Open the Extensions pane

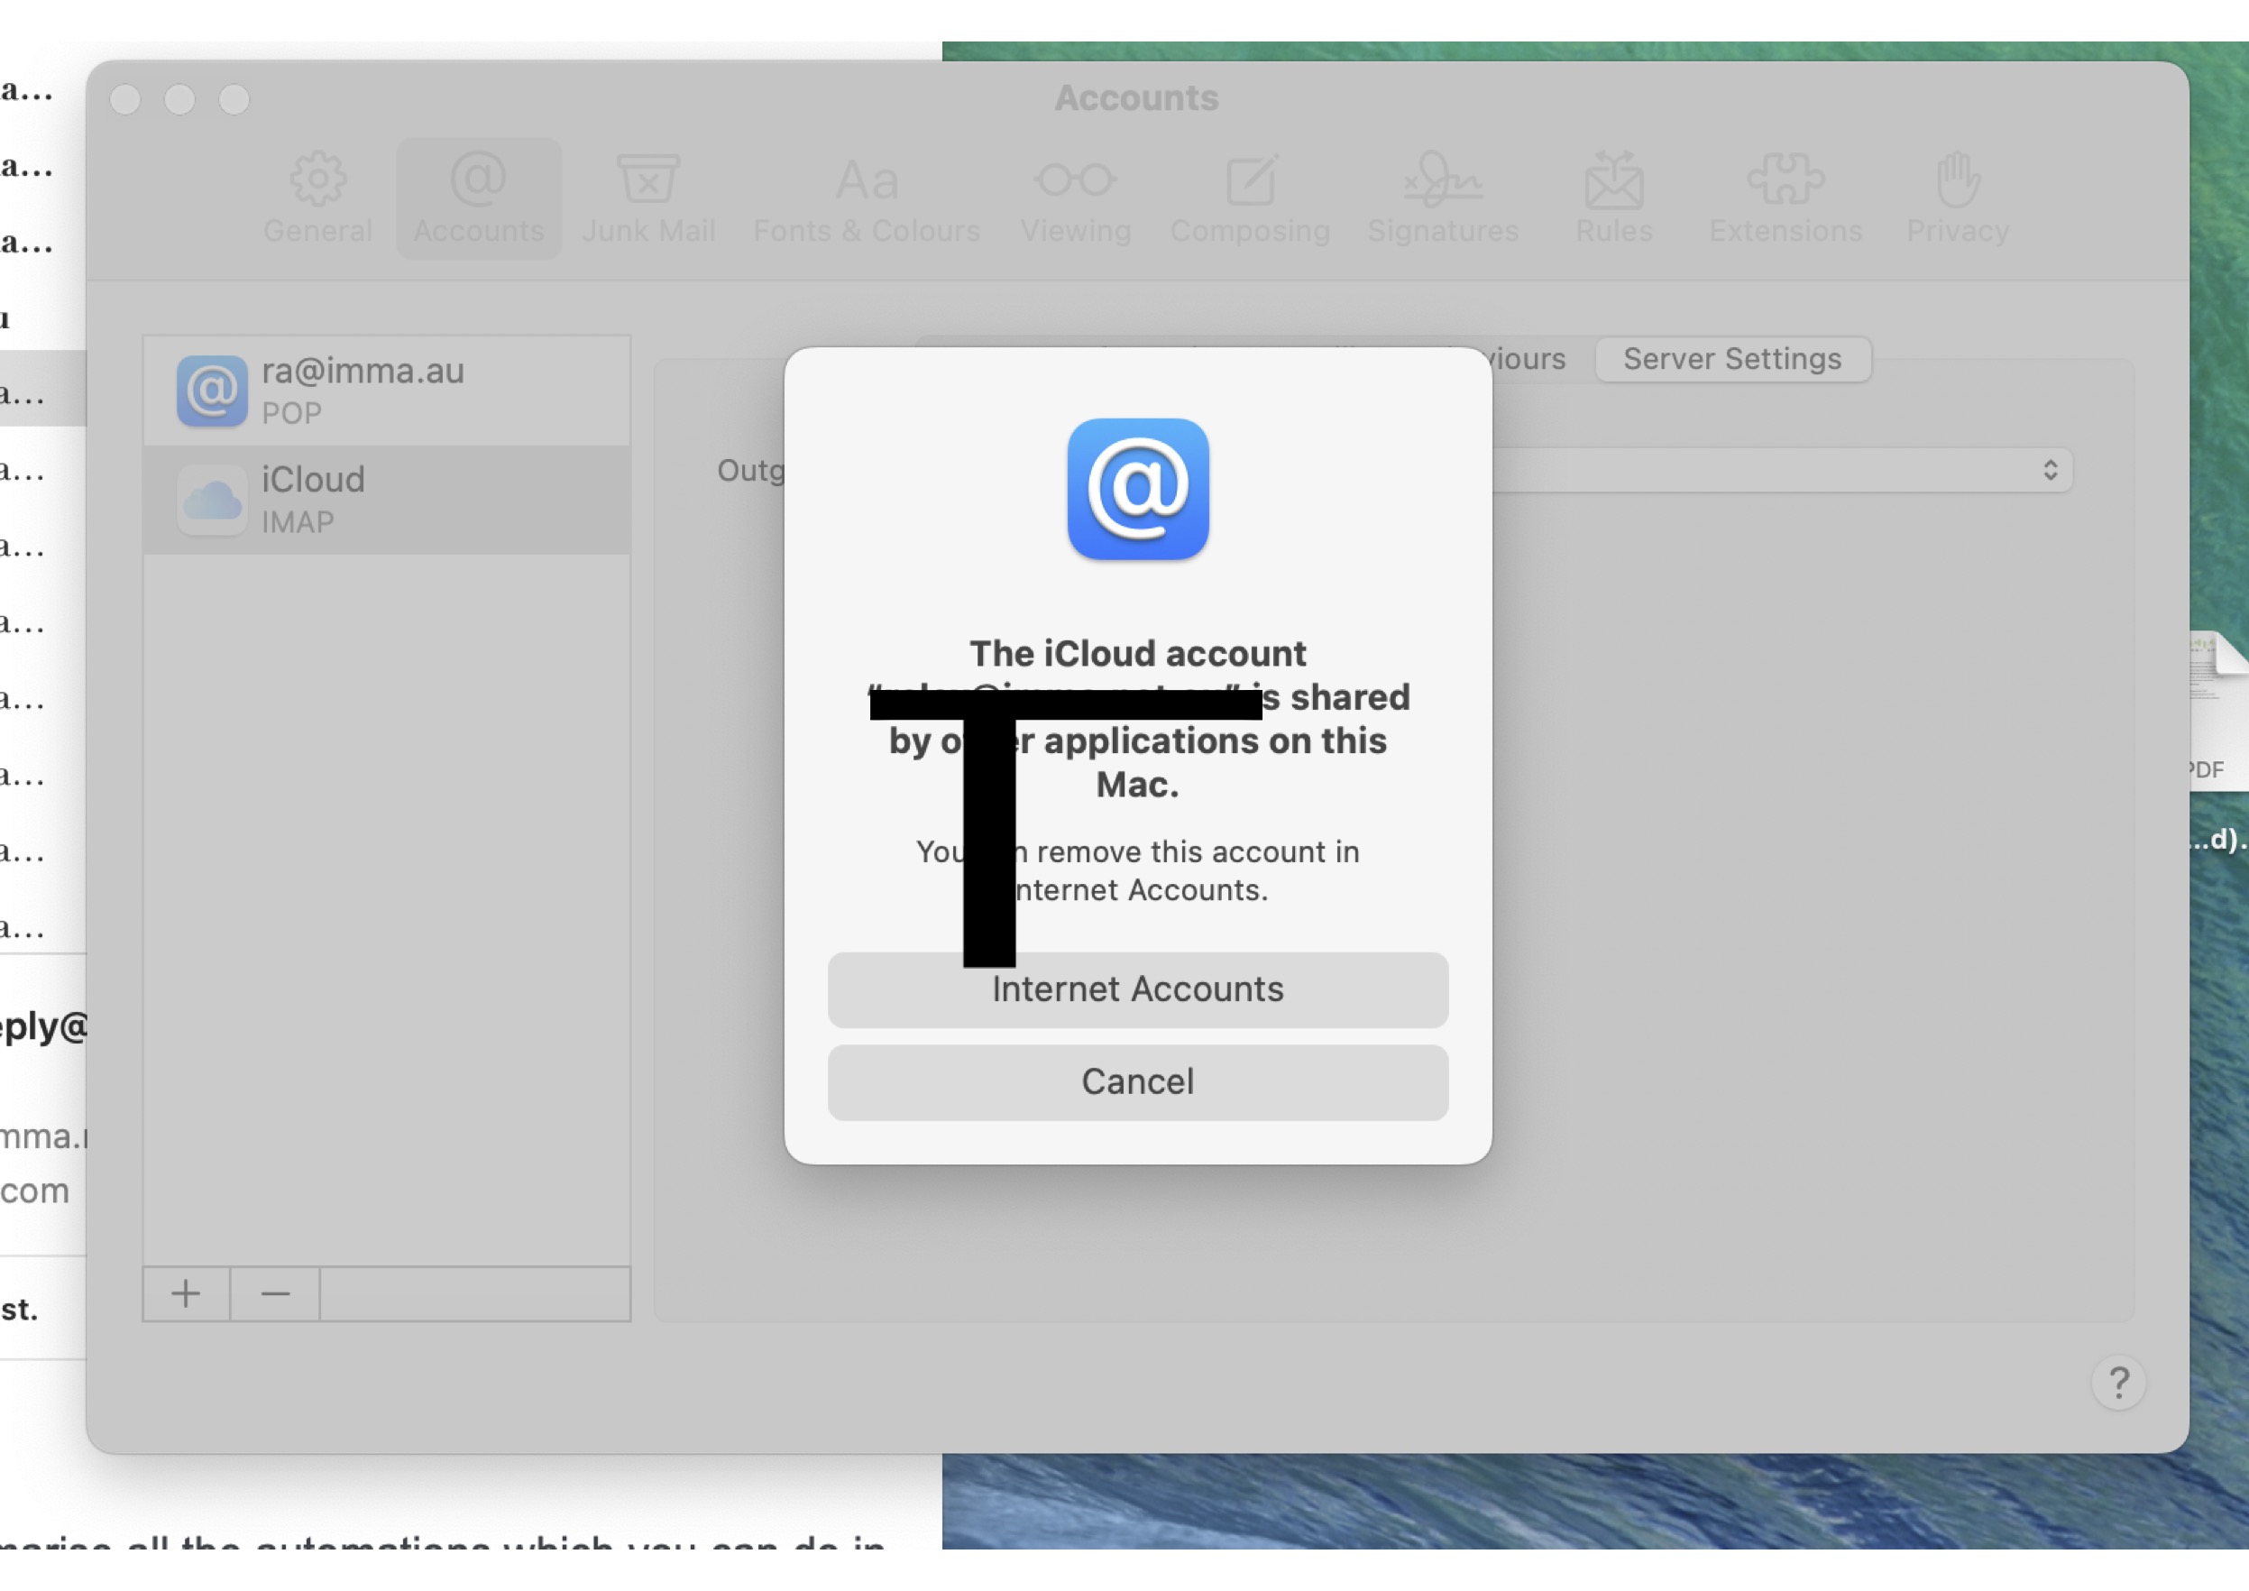point(1785,195)
